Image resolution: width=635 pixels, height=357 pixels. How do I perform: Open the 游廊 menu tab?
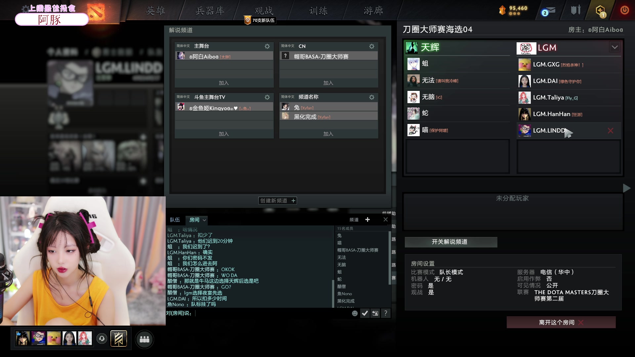coord(373,11)
